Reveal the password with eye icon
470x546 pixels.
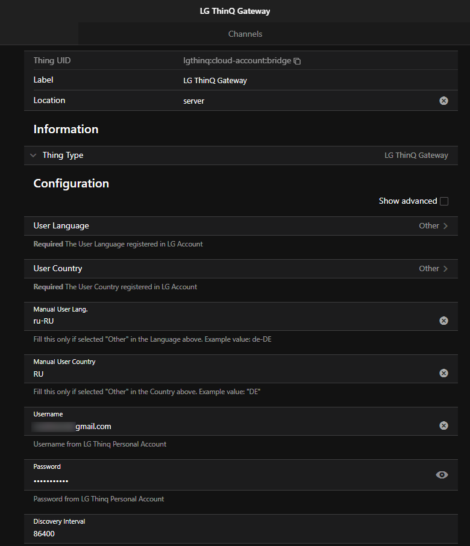(442, 475)
